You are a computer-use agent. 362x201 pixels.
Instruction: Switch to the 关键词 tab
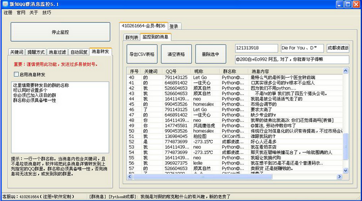click(17, 52)
